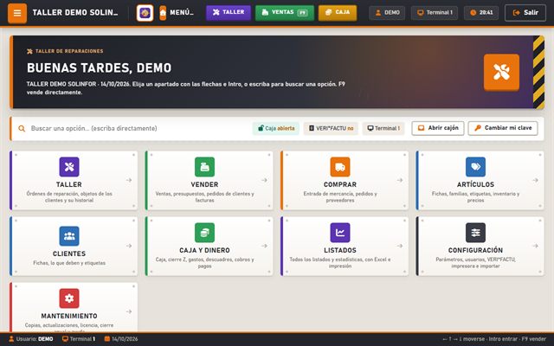The width and height of the screenshot is (554, 346).
Task: Click the TALLER DE REPARACIONES banner label
Action: (x=65, y=51)
